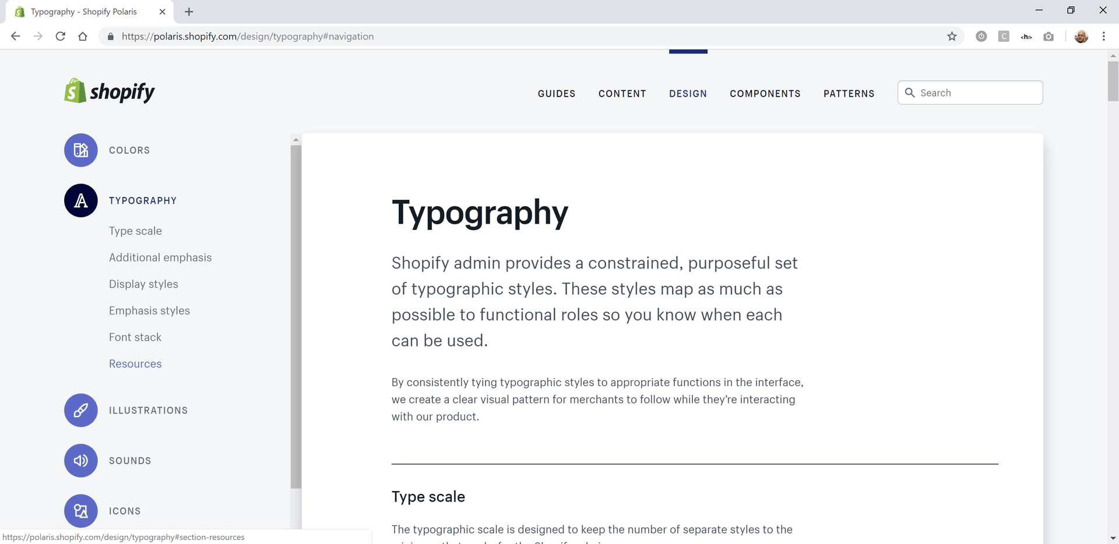Click the sidebar scrollbar thumb
The width and height of the screenshot is (1119, 544).
296,316
